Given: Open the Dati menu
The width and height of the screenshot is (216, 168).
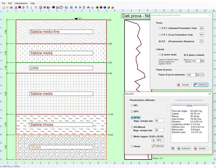Looking at the screenshot, I should (x=10, y=3).
